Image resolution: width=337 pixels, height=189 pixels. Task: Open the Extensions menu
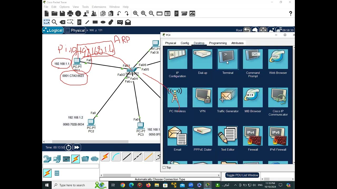tap(98, 7)
